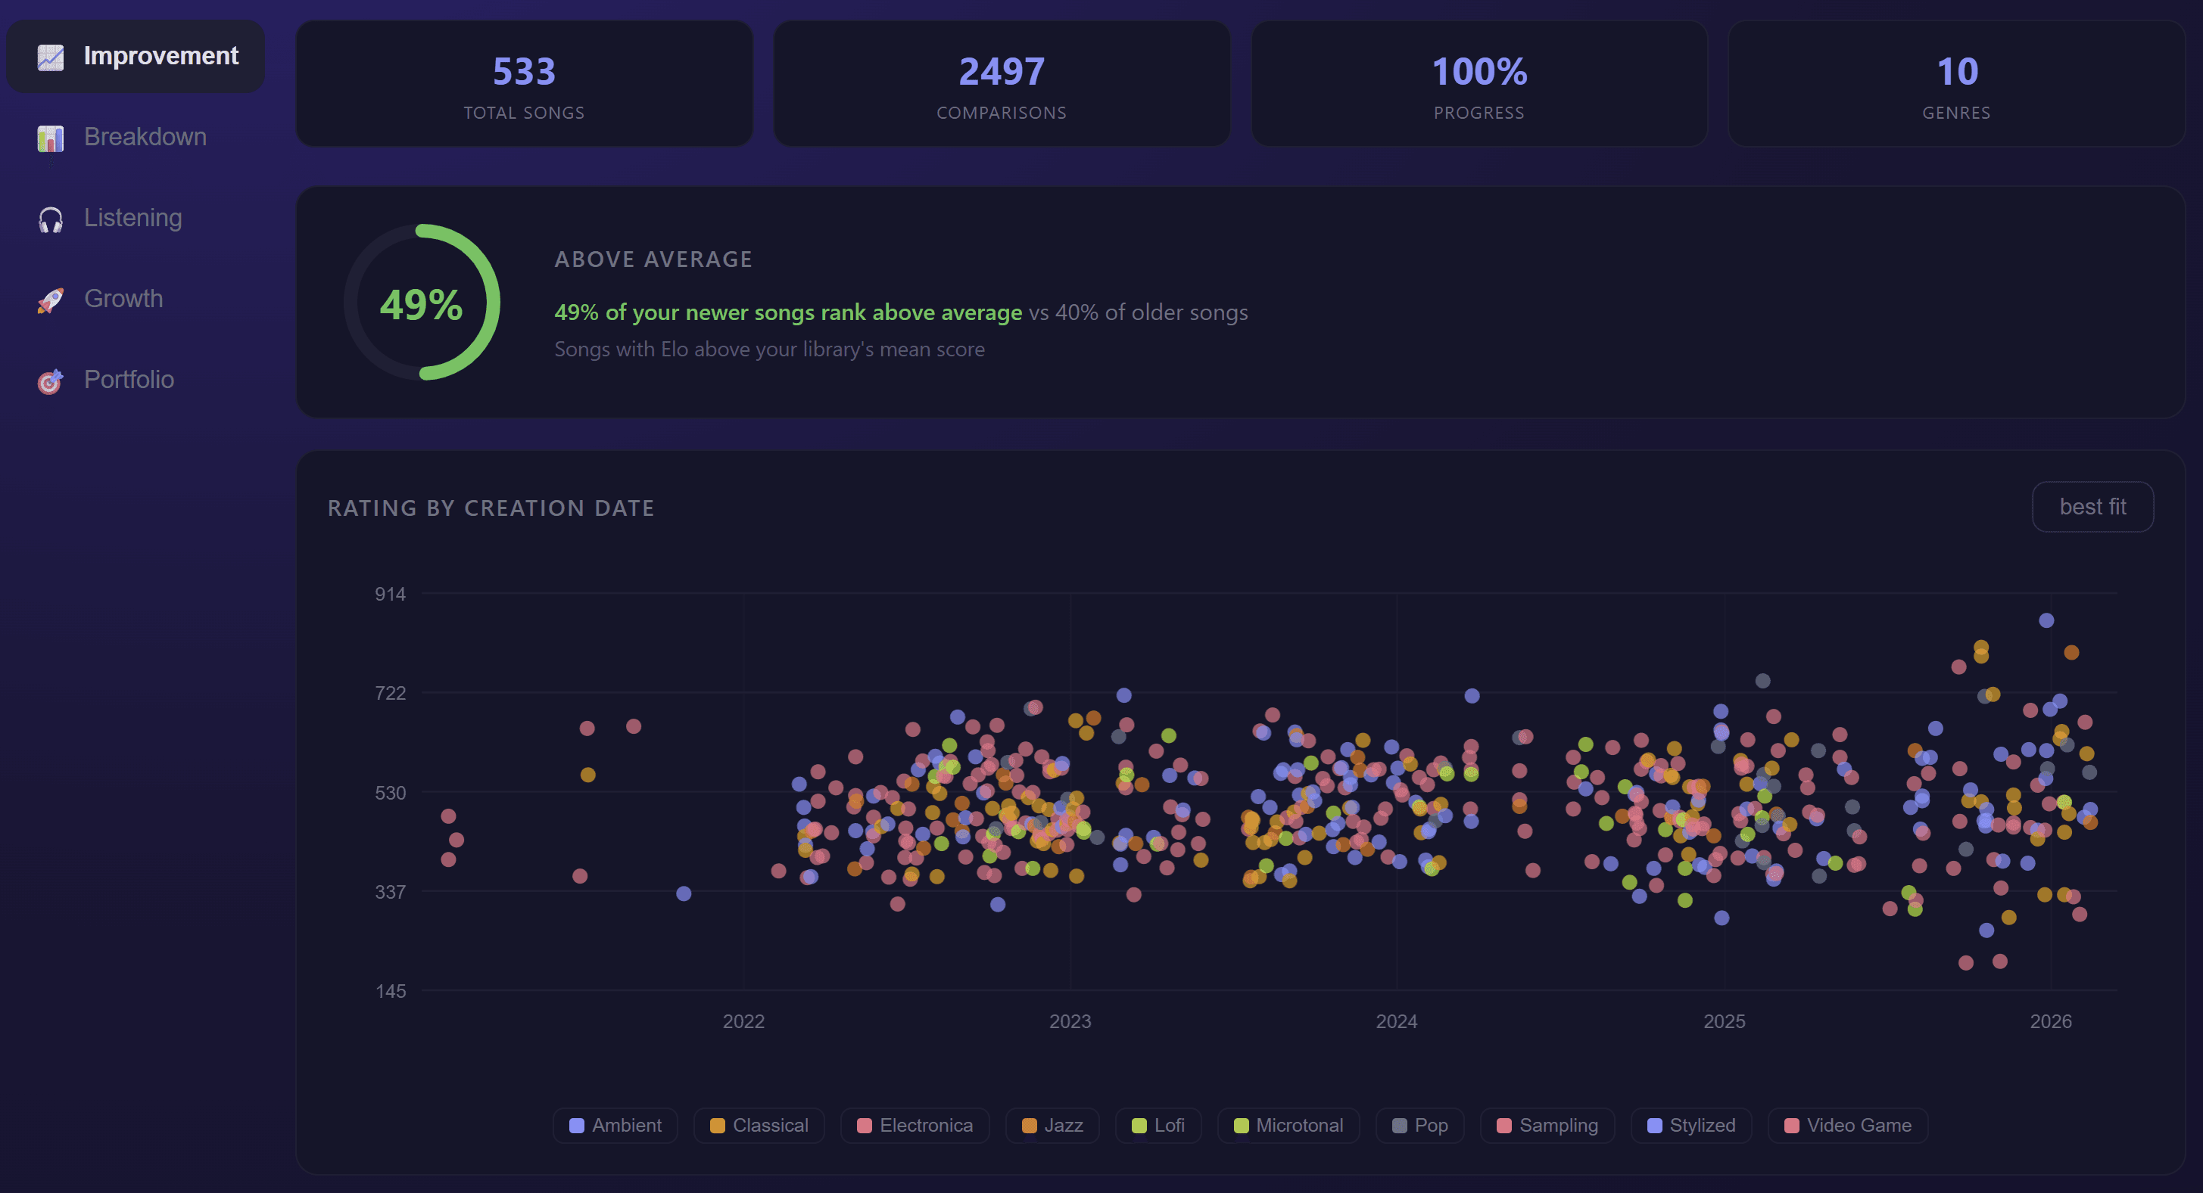Image resolution: width=2203 pixels, height=1193 pixels.
Task: Click the 2497 Comparisons stat card
Action: coord(1002,84)
